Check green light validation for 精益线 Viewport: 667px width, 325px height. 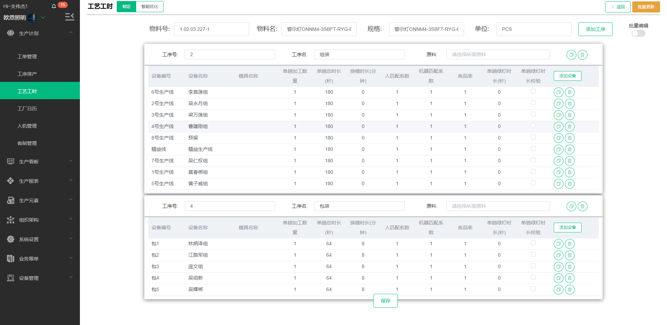(x=533, y=148)
